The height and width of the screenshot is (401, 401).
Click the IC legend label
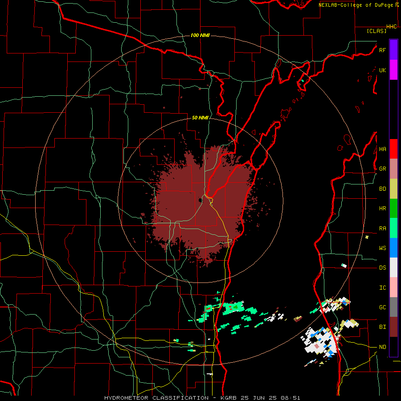382,288
